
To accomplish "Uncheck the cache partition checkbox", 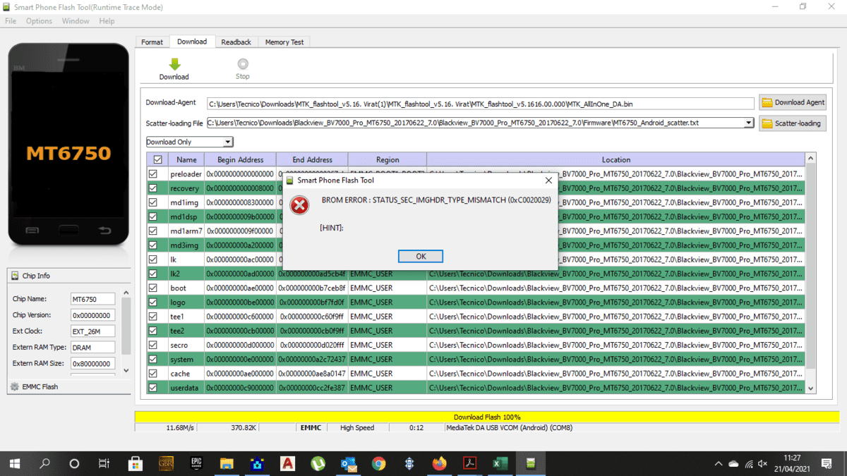I will 153,373.
